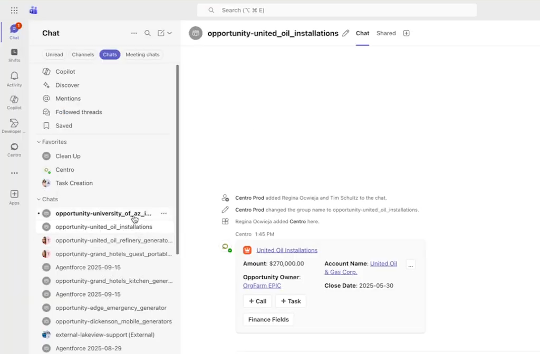
Task: Click the Centro bot avatar on message
Action: coord(227,248)
